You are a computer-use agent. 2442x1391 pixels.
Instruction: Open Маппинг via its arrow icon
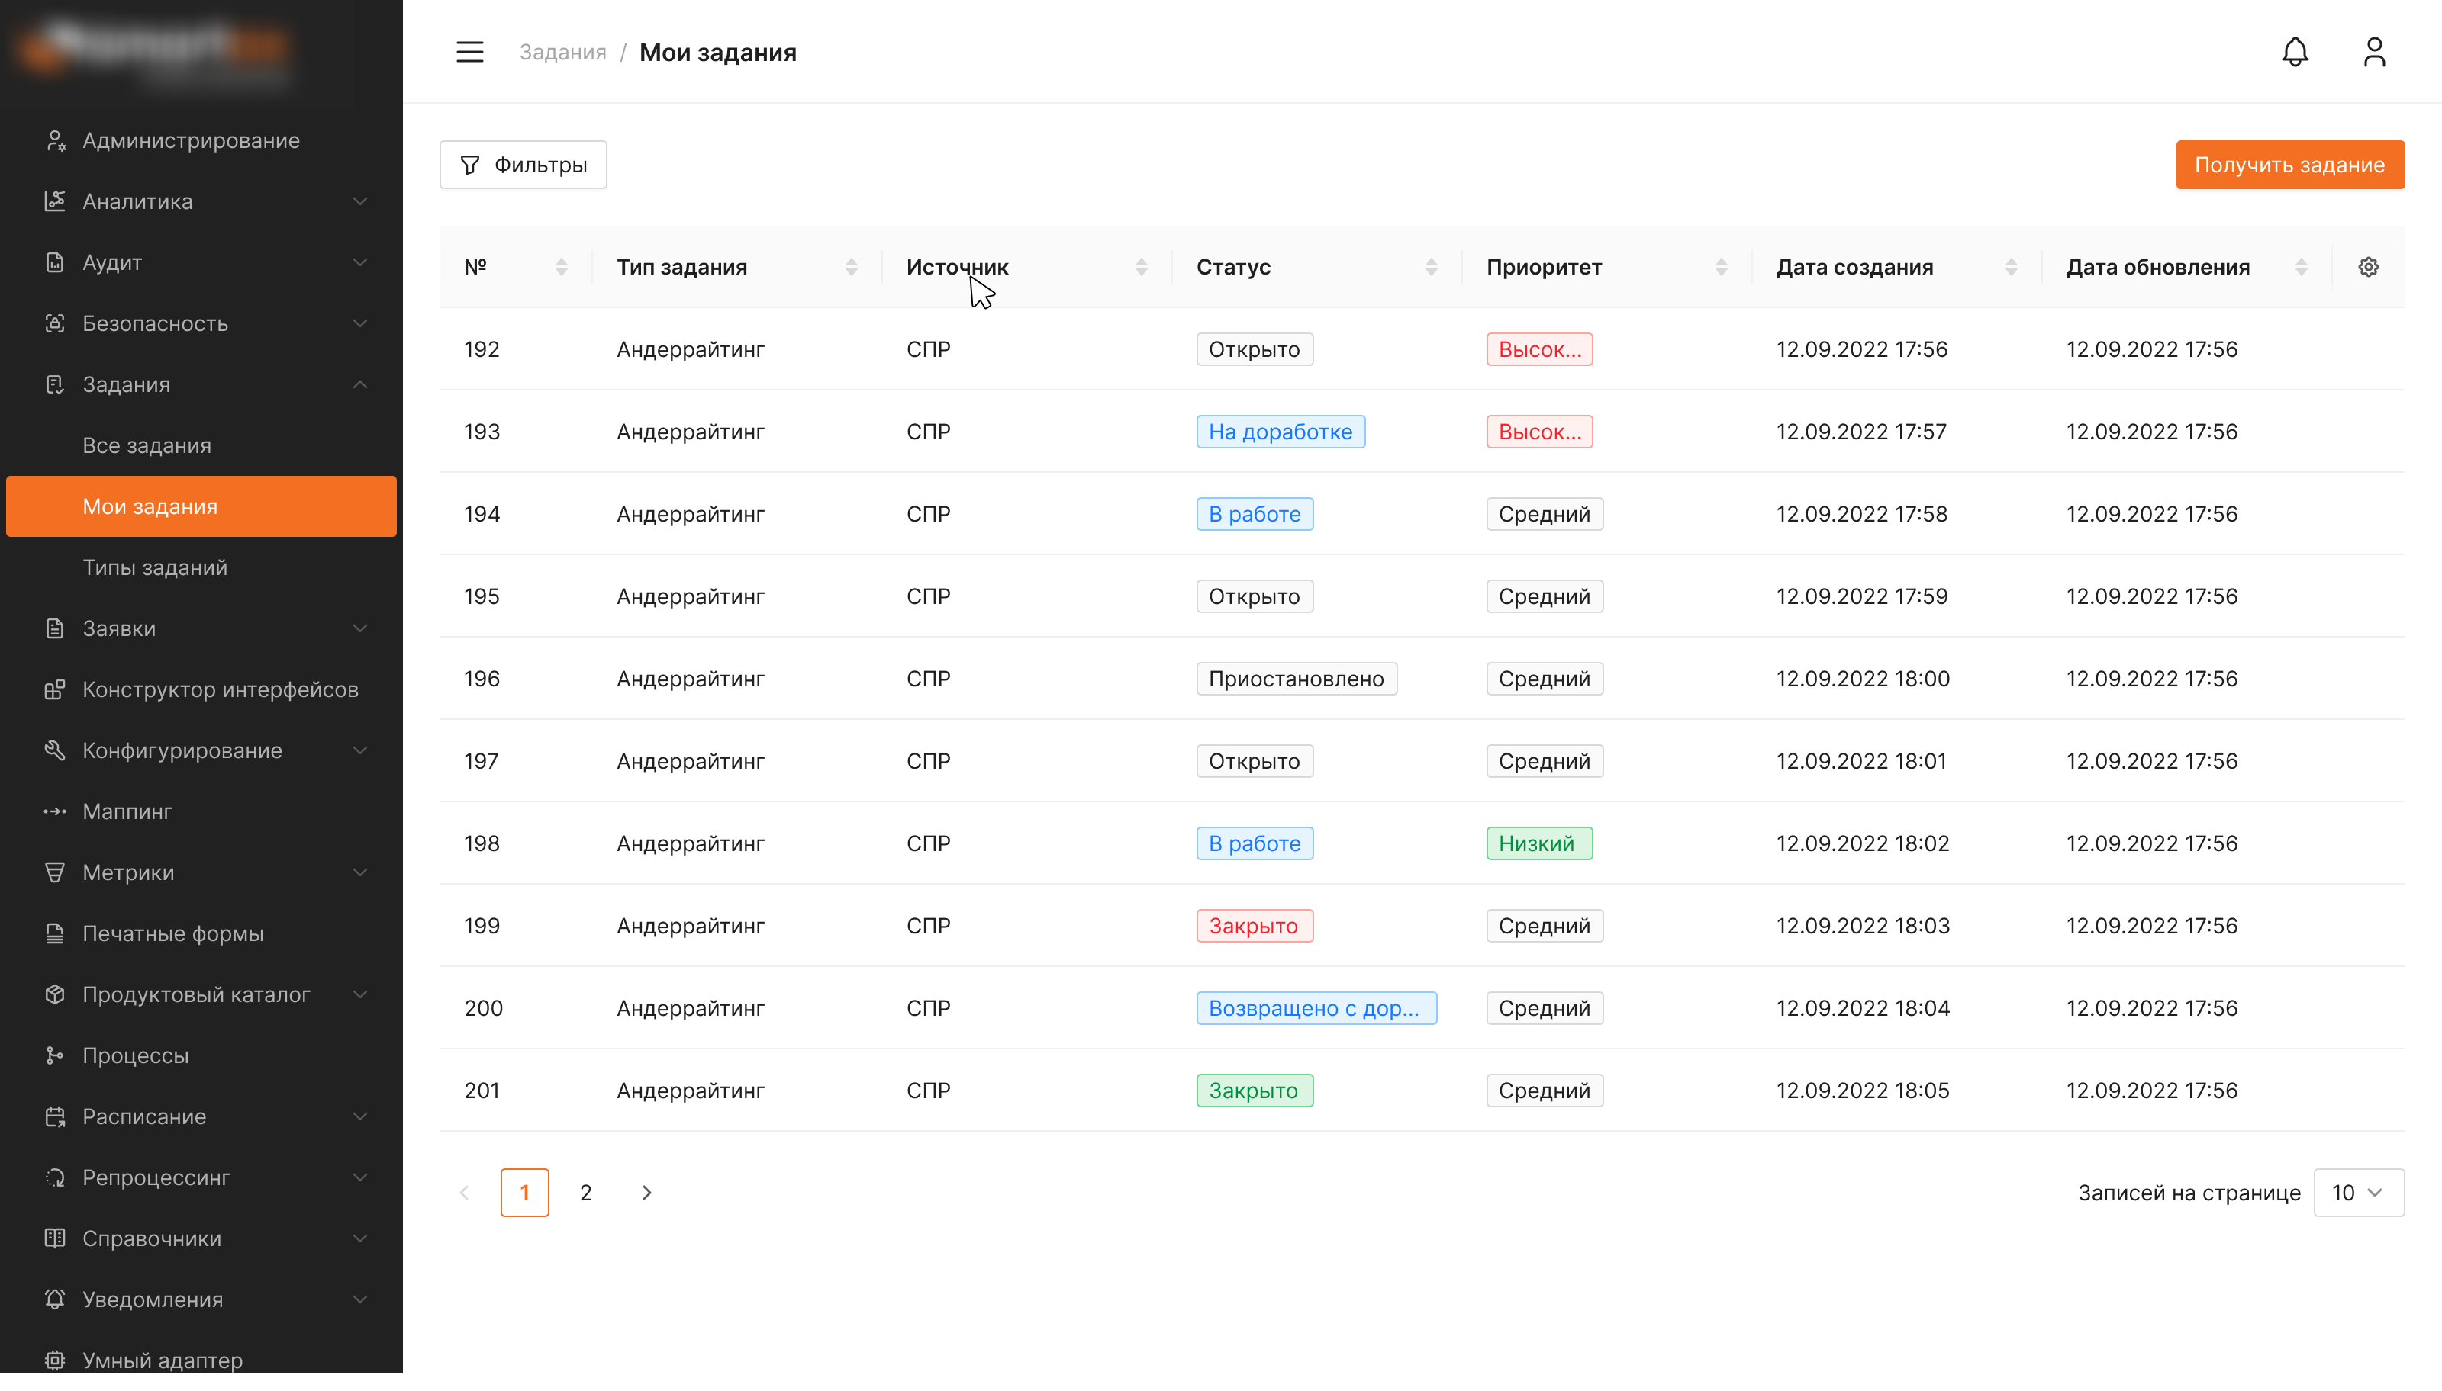[x=54, y=811]
